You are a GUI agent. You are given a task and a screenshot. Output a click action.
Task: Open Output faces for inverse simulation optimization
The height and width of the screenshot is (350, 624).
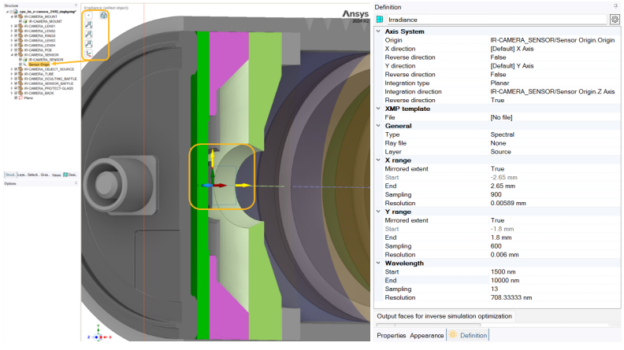(x=444, y=316)
